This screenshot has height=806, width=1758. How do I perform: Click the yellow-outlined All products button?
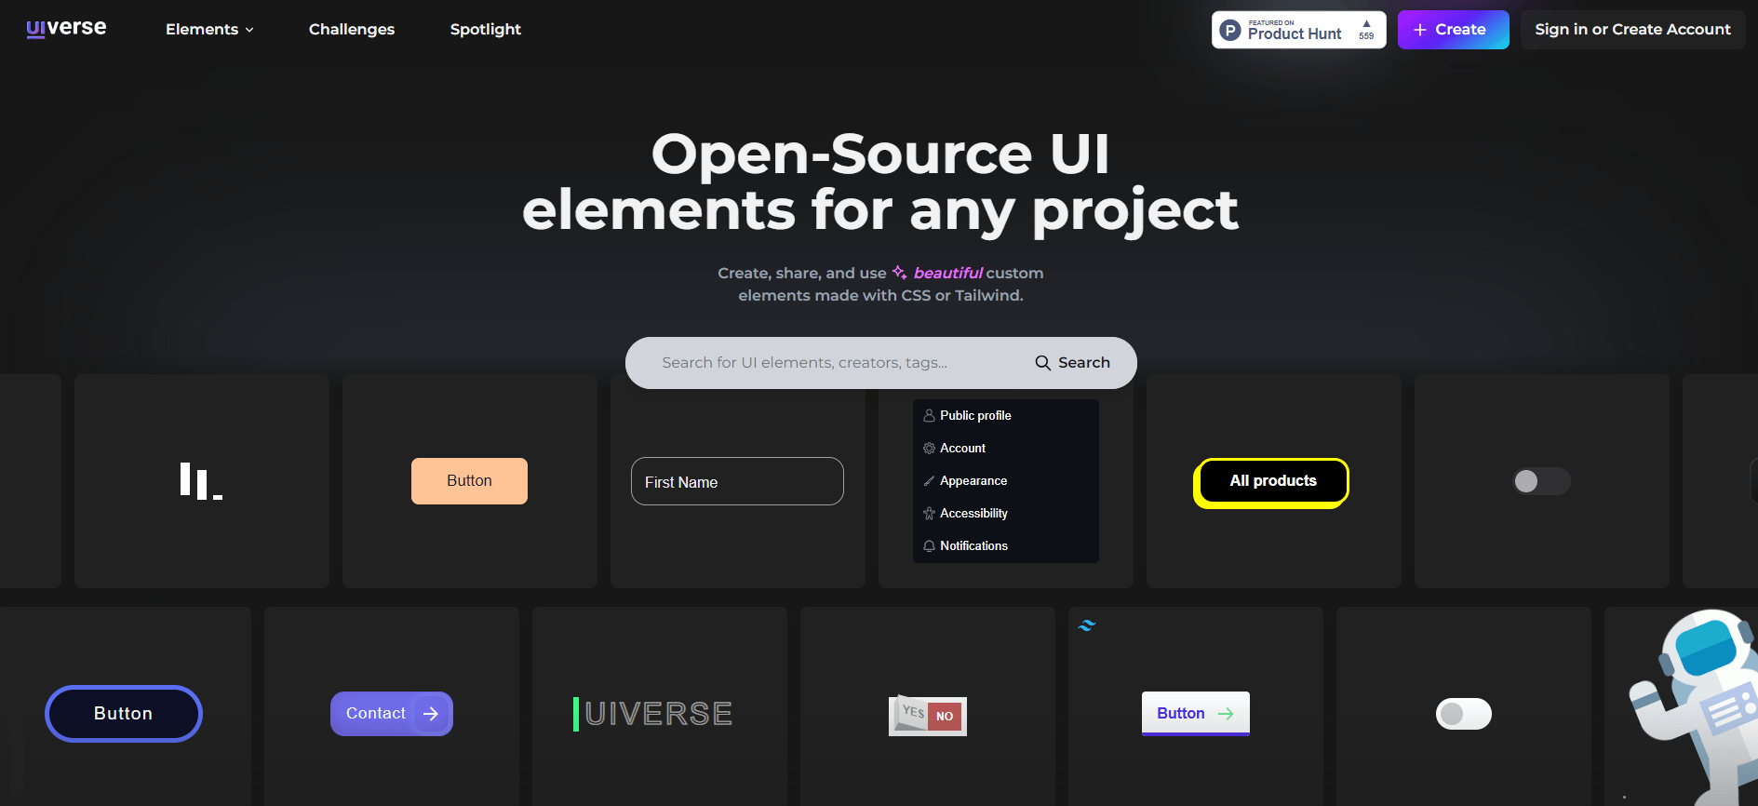[1271, 483]
